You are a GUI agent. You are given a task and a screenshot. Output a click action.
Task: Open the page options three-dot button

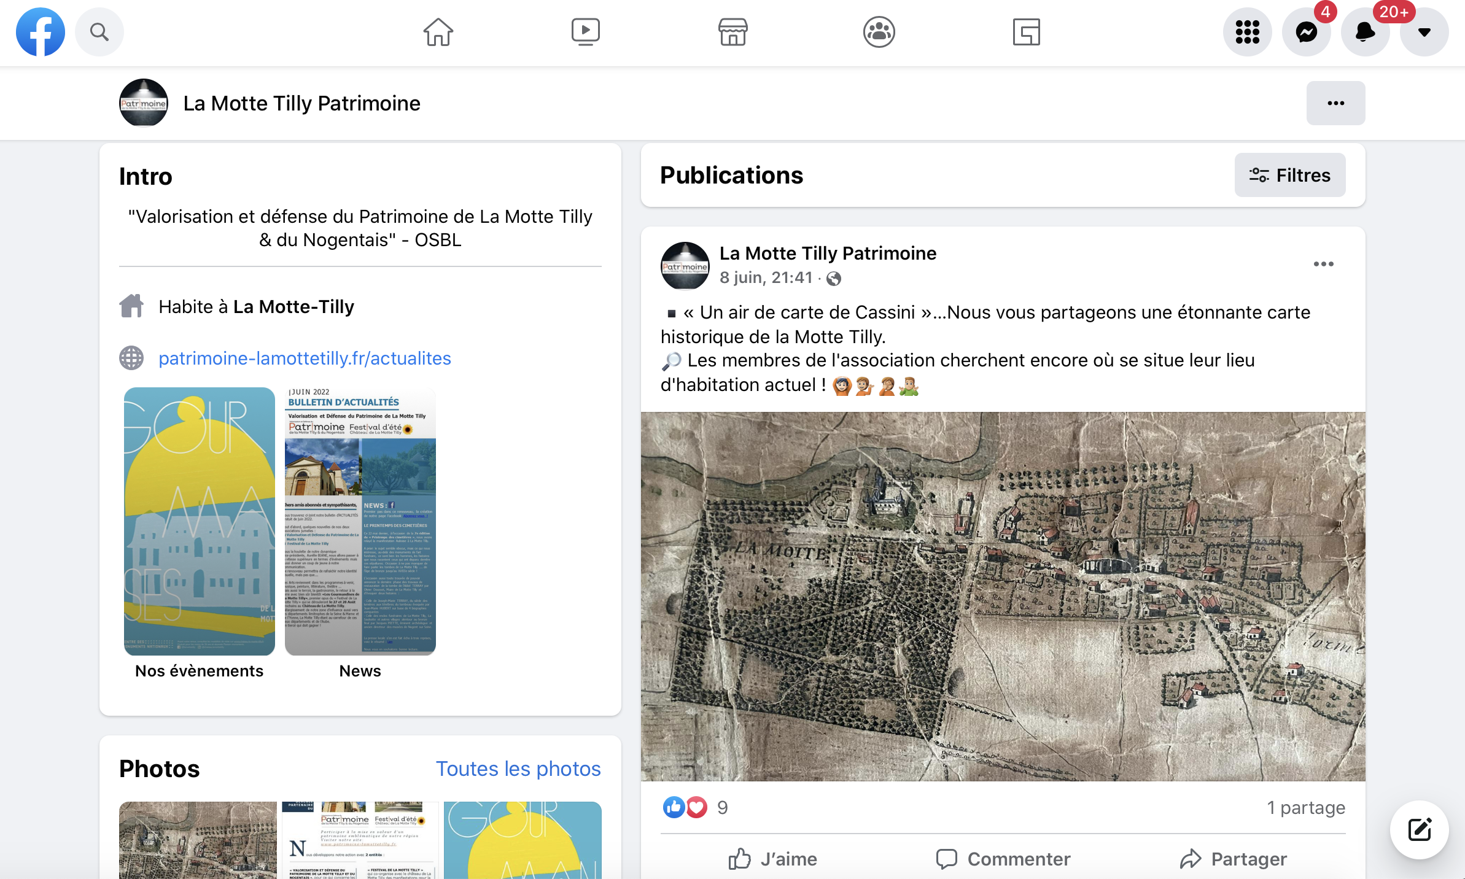click(1335, 103)
